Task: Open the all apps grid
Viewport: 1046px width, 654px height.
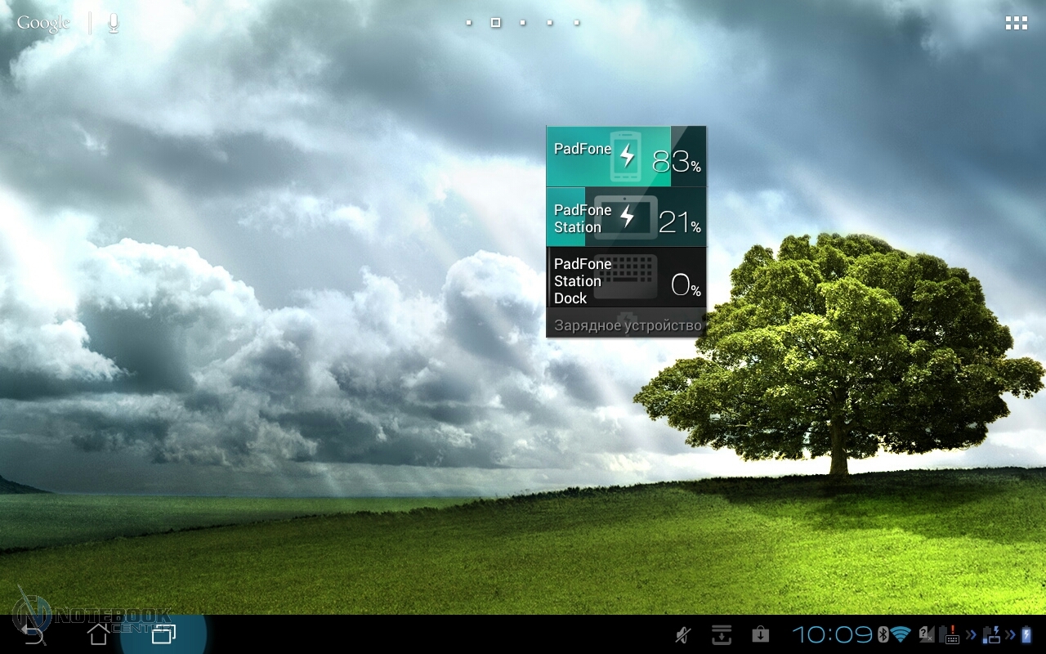Action: [1016, 23]
